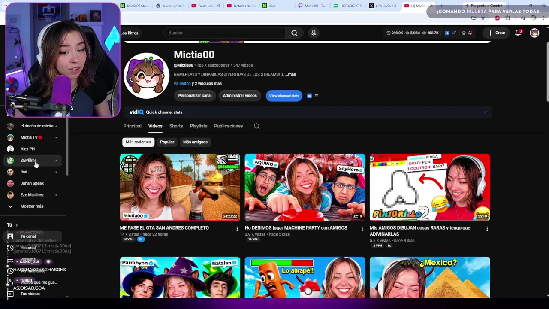The height and width of the screenshot is (309, 549).
Task: Open the notifications bell with badge
Action: click(x=518, y=33)
